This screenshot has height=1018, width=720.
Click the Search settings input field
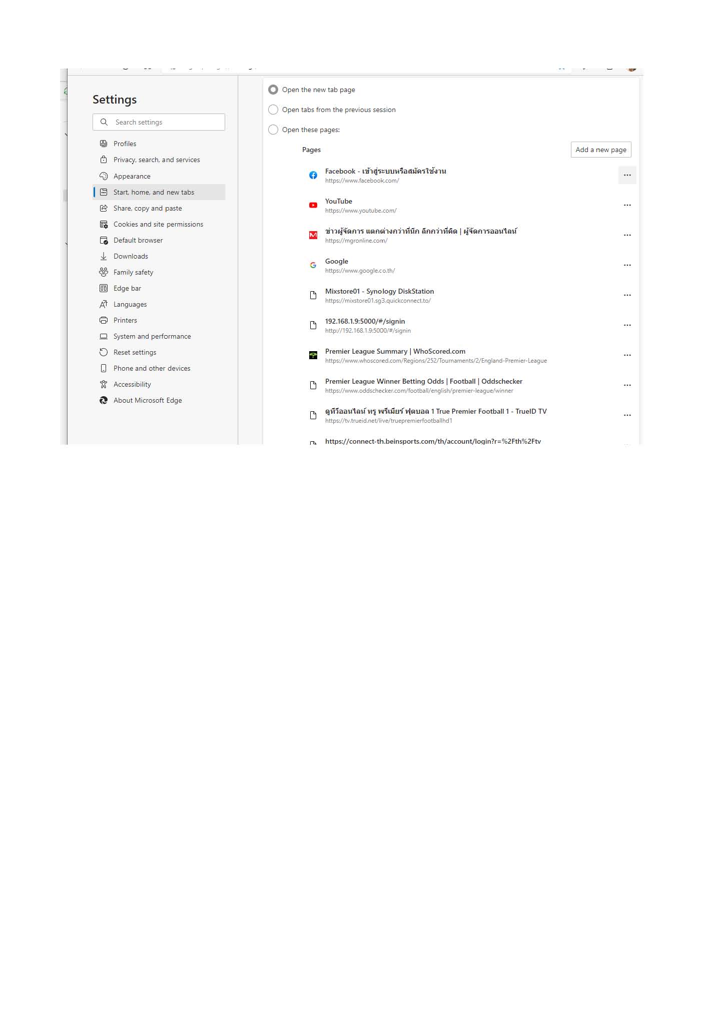(x=159, y=122)
